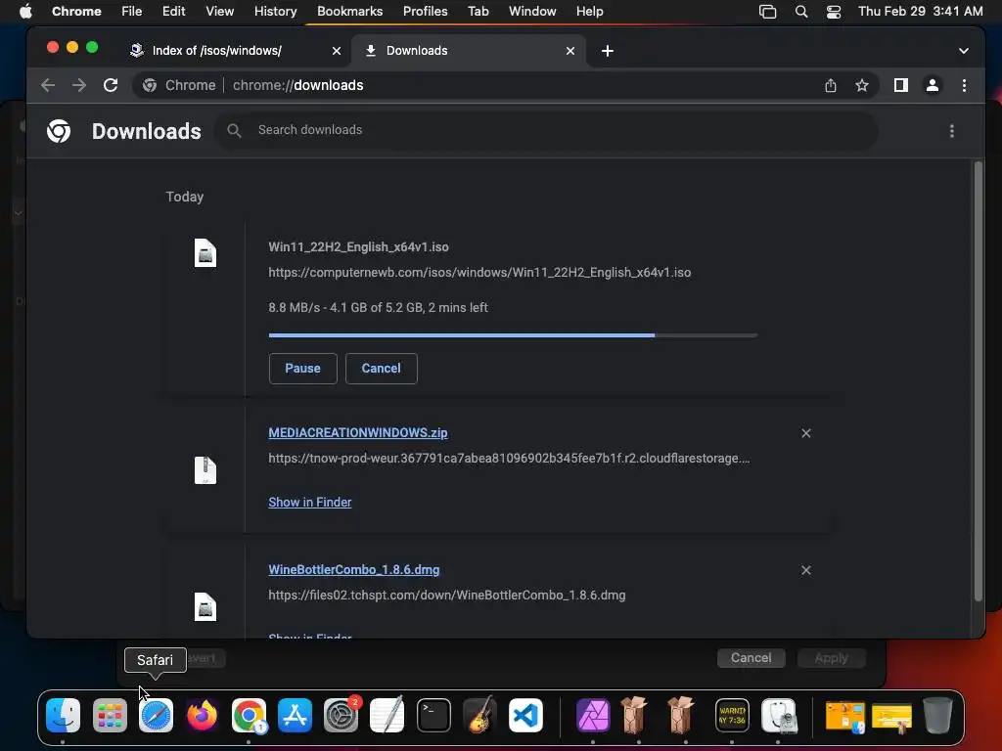Open System Settings from the Dock
The image size is (1002, 751).
coord(341,715)
